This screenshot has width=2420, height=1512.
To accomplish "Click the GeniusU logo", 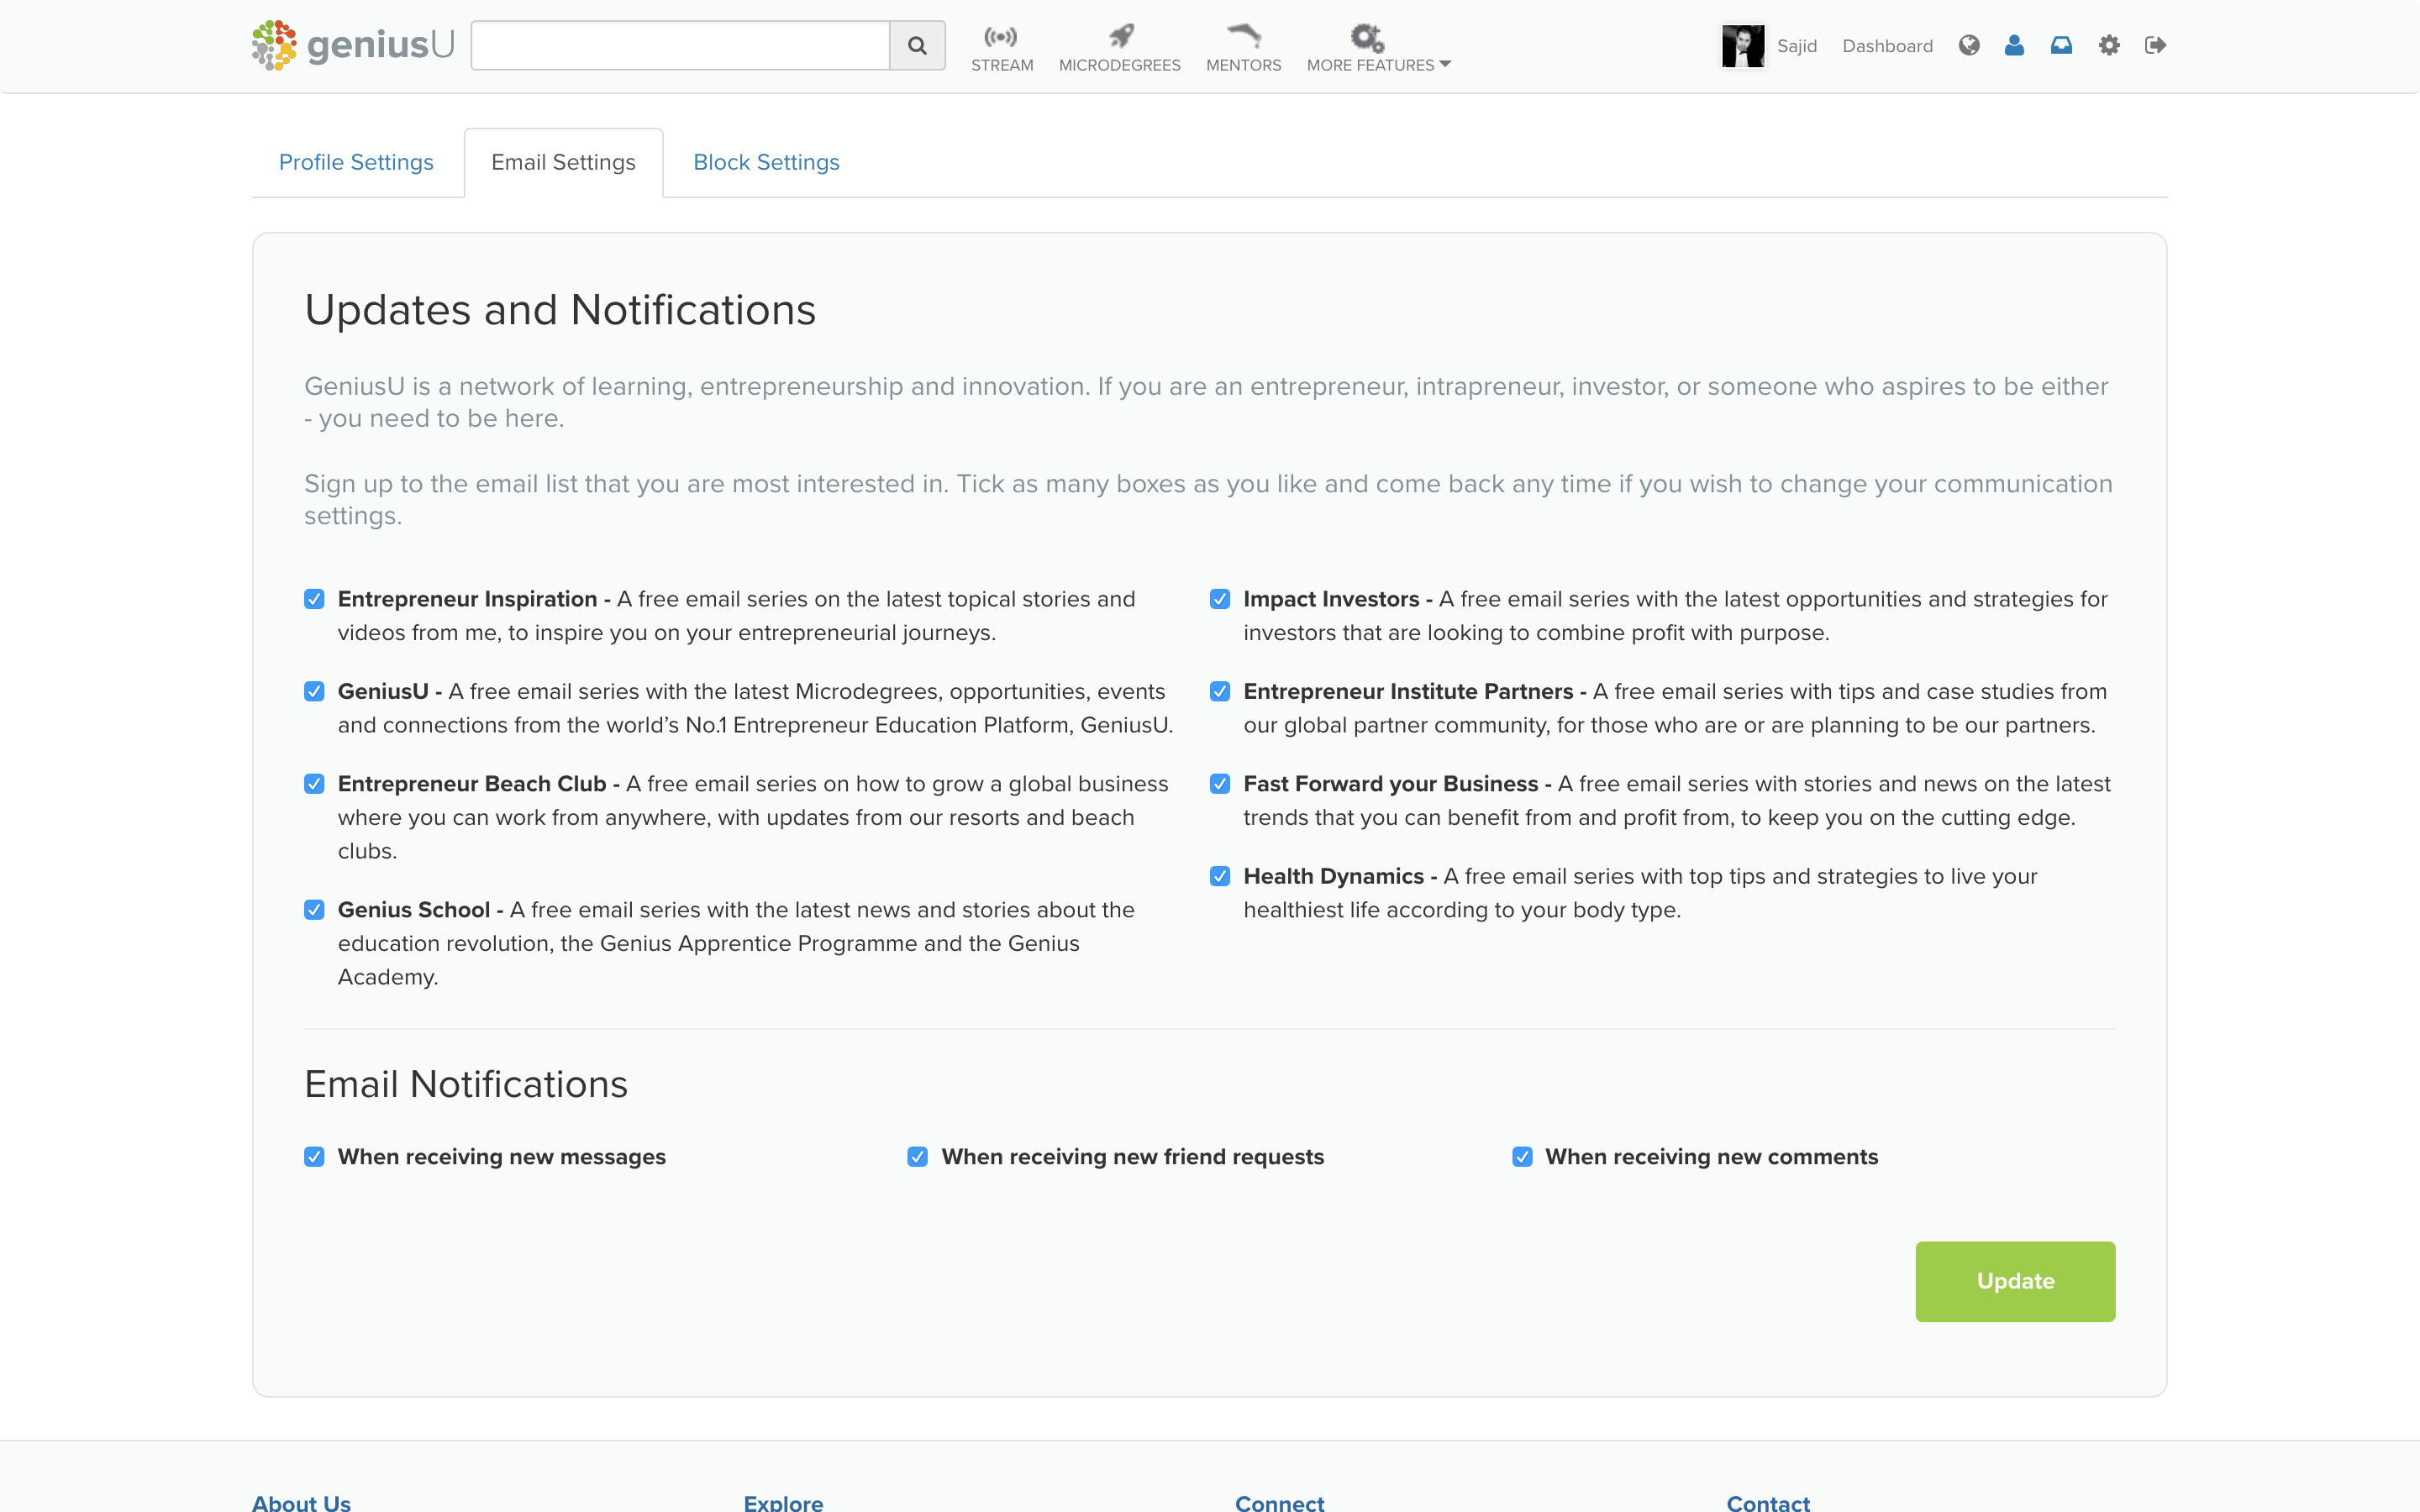I will 353,45.
